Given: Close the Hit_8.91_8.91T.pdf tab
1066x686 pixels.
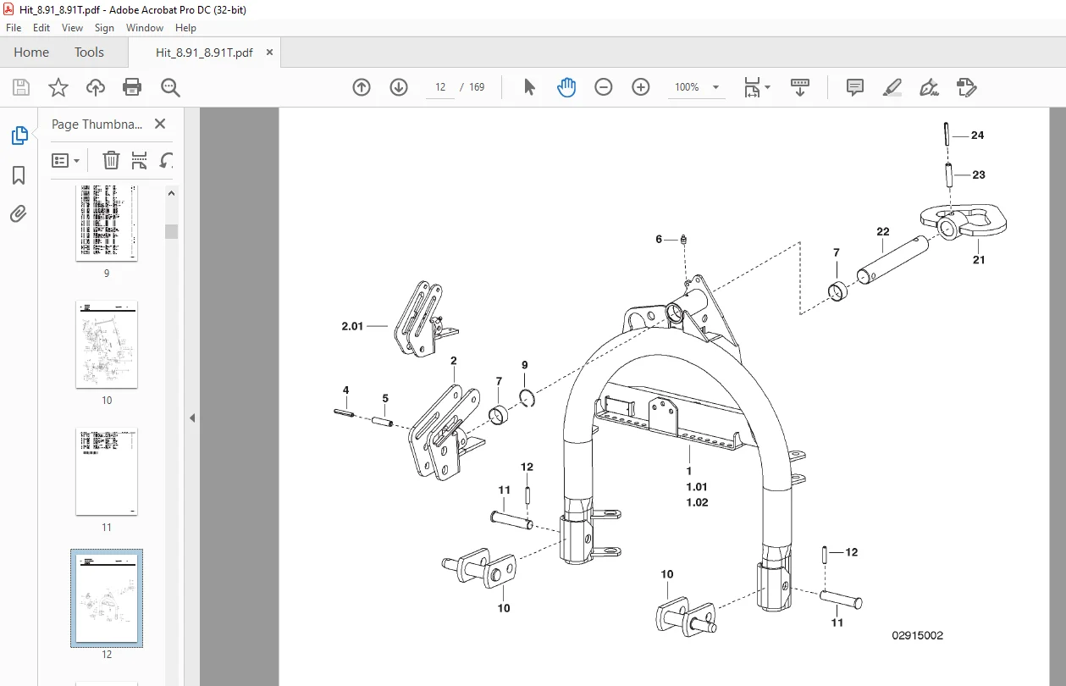Looking at the screenshot, I should point(270,53).
